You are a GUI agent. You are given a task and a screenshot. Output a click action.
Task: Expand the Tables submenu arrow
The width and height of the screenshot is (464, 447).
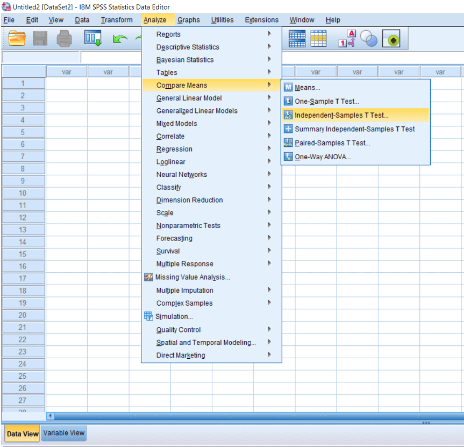tap(269, 72)
